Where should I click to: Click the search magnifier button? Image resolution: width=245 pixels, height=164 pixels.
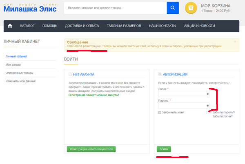tap(173, 8)
